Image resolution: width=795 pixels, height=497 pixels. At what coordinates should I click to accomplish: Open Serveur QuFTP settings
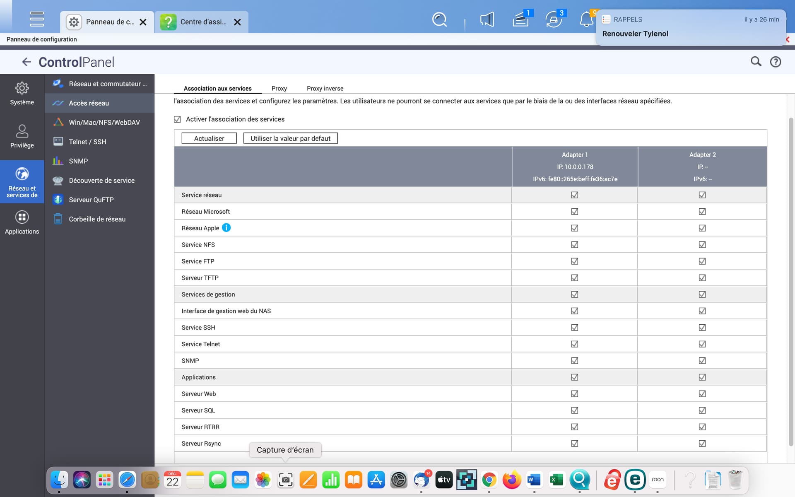point(99,200)
